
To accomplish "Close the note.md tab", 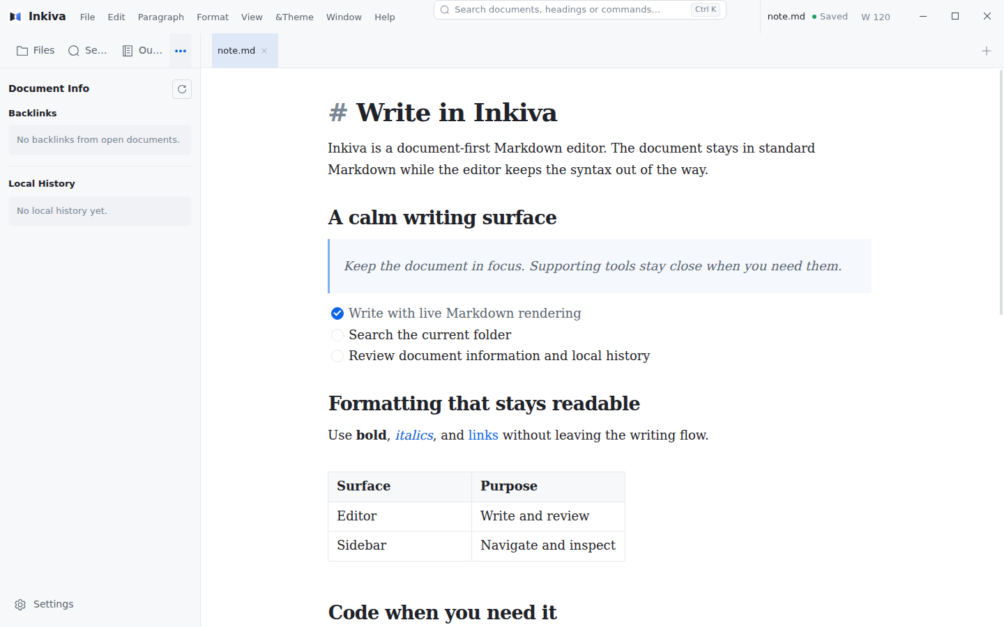I will (264, 51).
